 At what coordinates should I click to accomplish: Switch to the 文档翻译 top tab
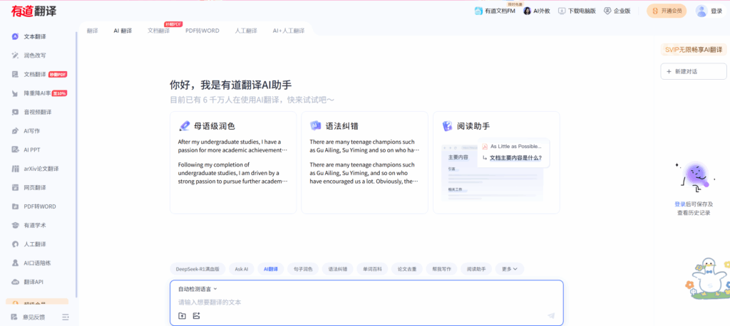(159, 31)
